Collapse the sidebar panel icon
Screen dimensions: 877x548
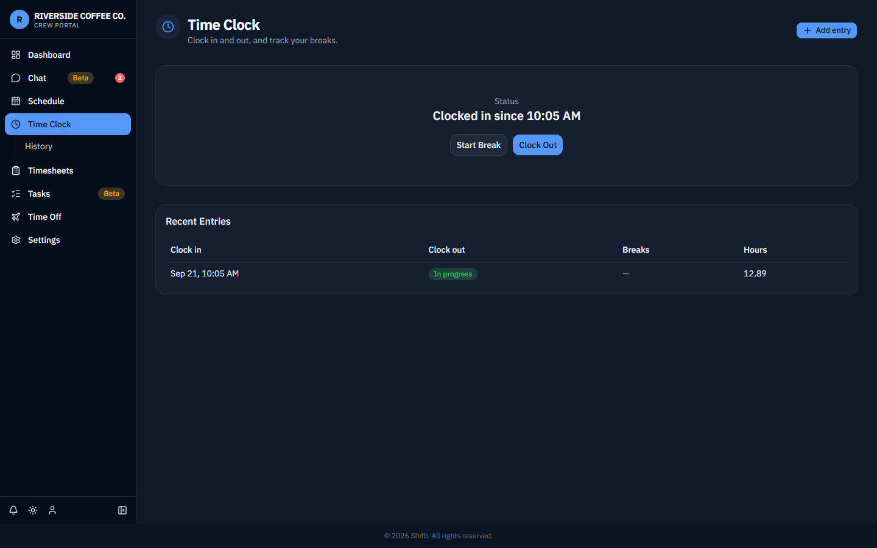[122, 510]
